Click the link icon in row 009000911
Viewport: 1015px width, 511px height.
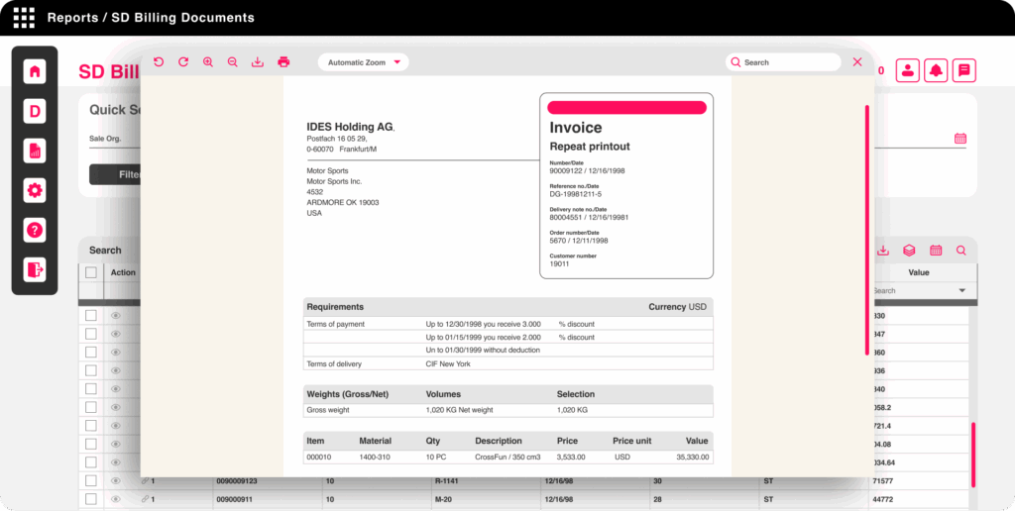(x=145, y=499)
